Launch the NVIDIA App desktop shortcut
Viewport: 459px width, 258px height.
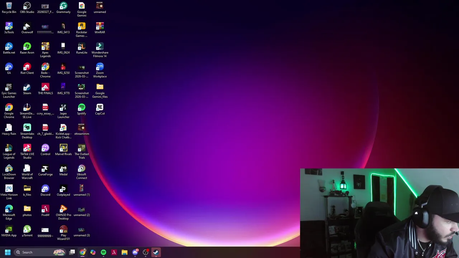(9, 231)
